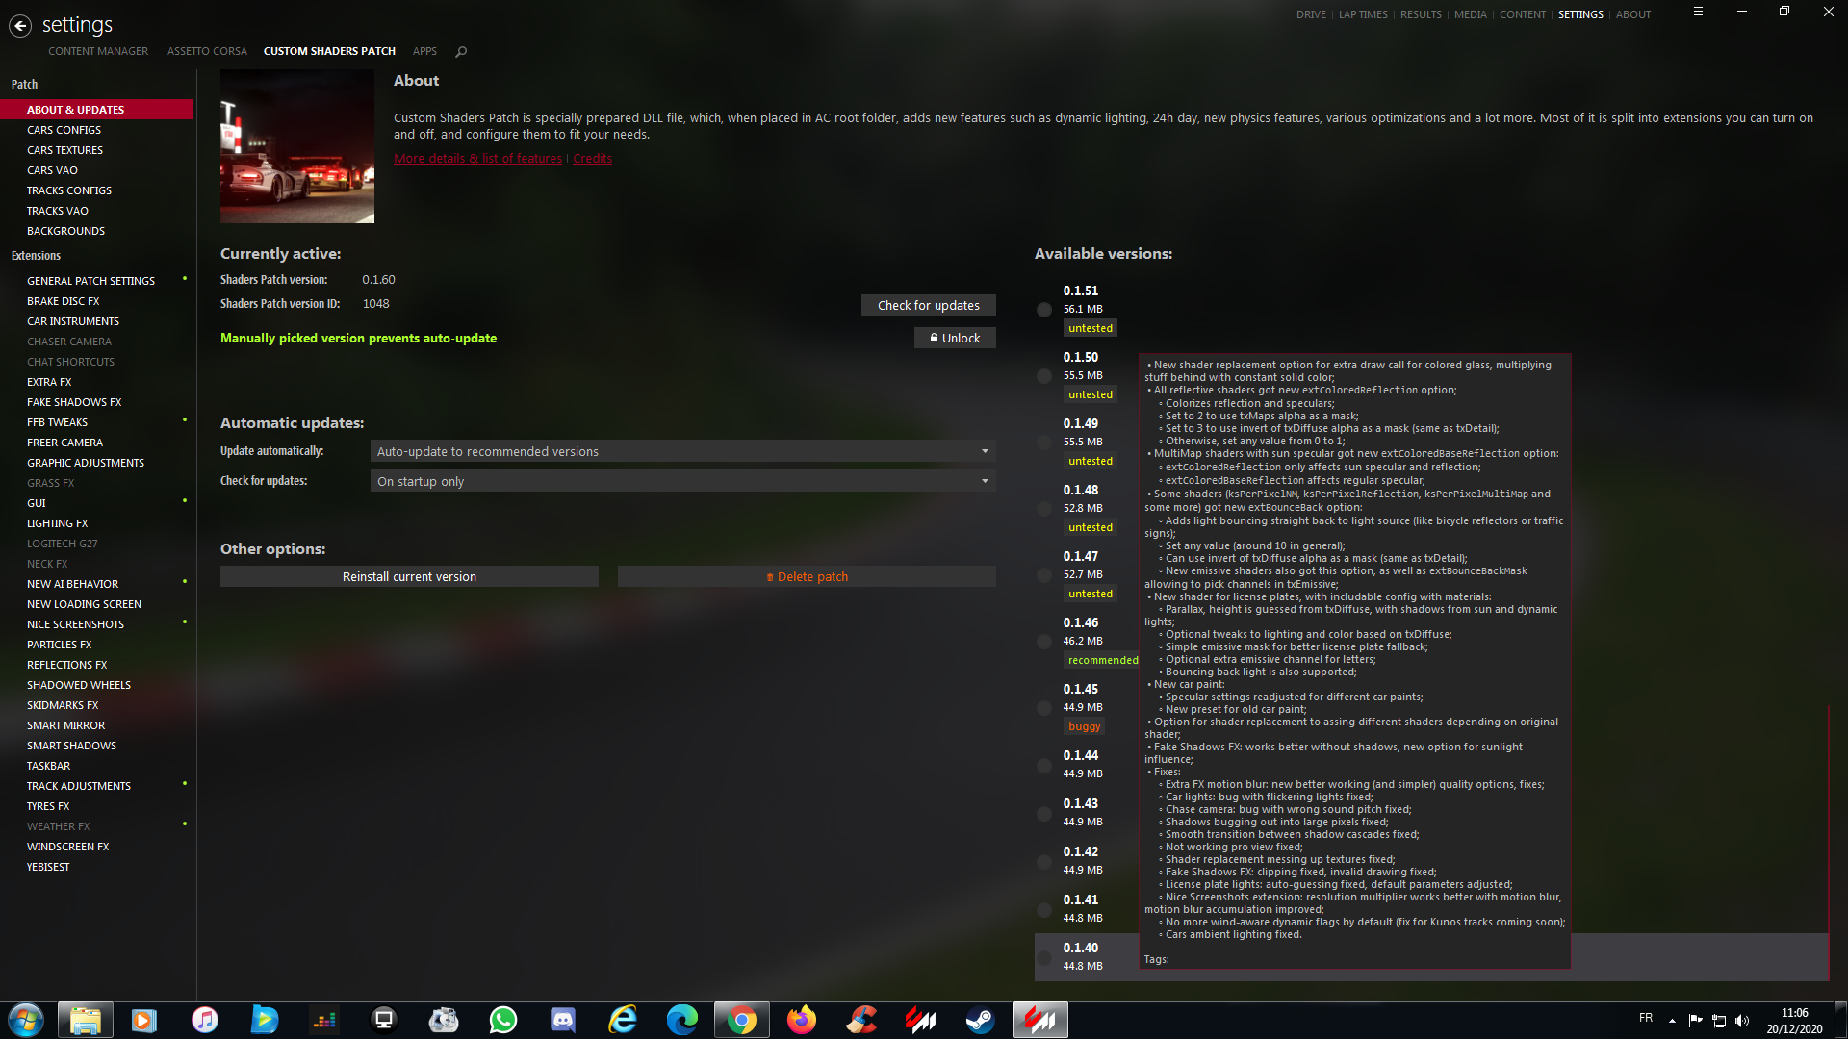
Task: Open the Update automatically dropdown
Action: click(682, 451)
